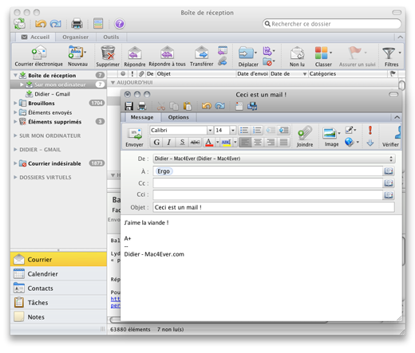The image size is (415, 353).
Task: Select the Accueil tab
Action: pyautogui.click(x=36, y=37)
